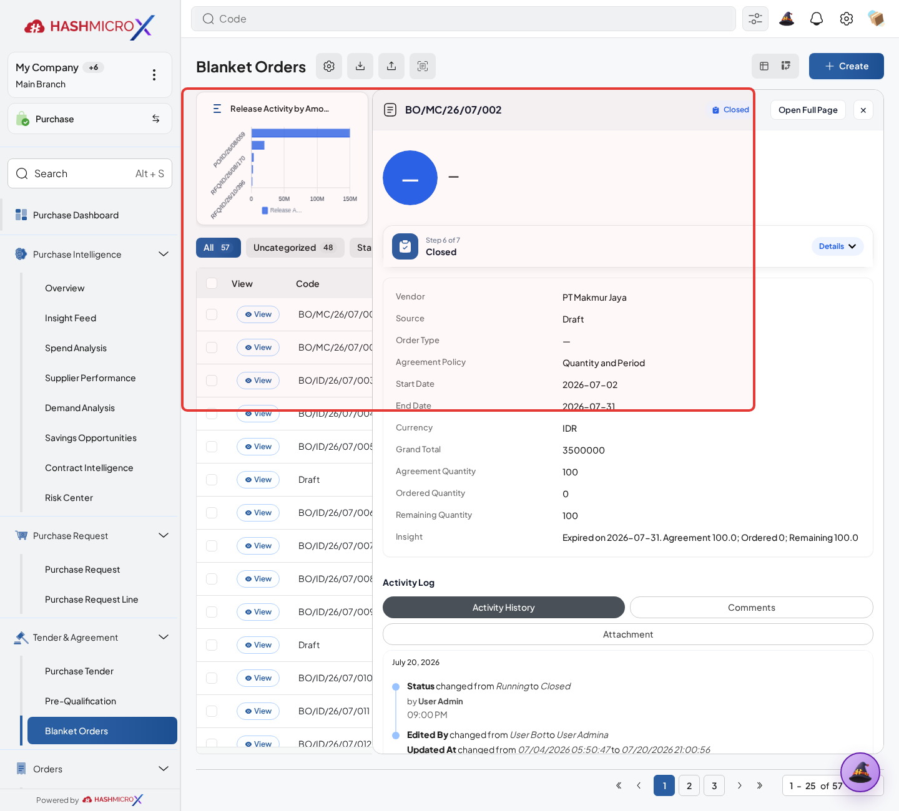Click the blue Create button
The image size is (899, 811).
[x=847, y=66]
